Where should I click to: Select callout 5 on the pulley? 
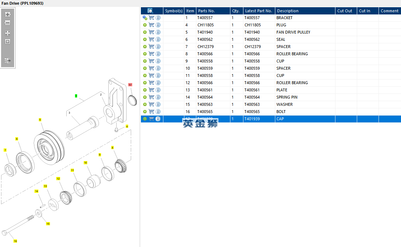click(x=40, y=120)
